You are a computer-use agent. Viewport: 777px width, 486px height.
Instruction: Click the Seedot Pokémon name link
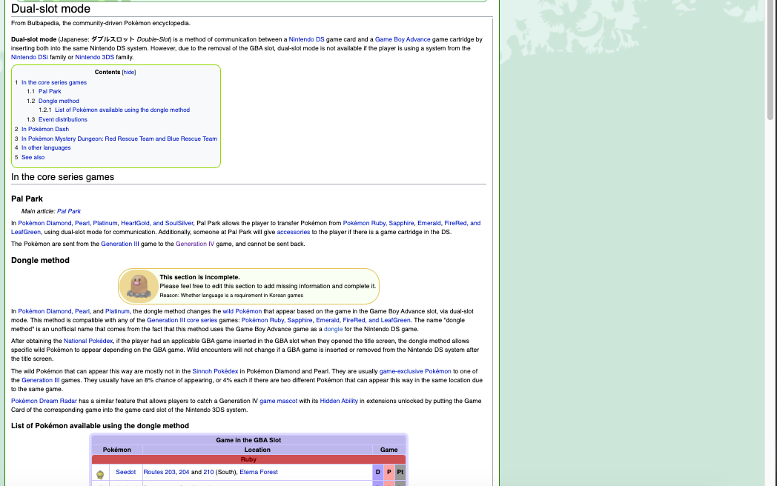126,472
